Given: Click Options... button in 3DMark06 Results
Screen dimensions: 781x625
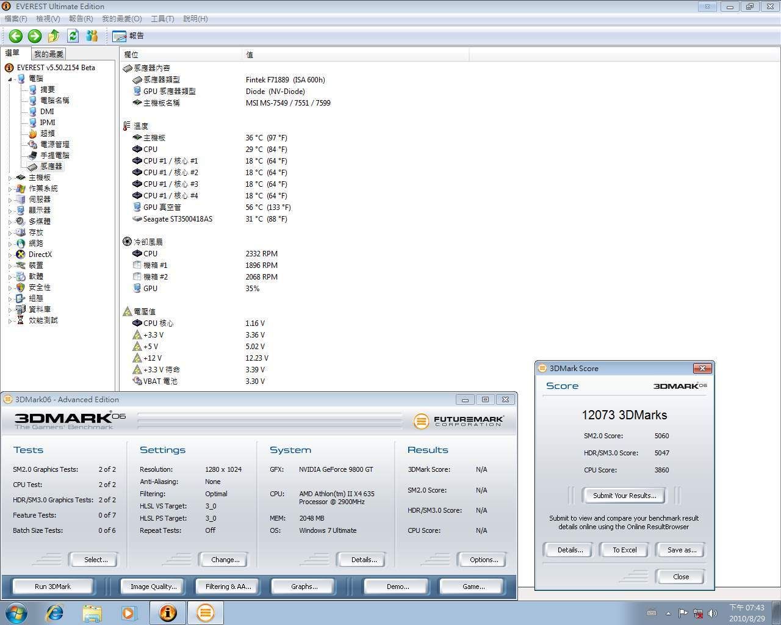Looking at the screenshot, I should coord(484,560).
